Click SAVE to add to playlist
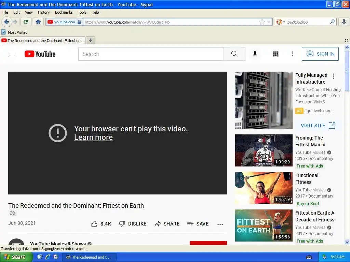Viewport: 350px width, 262px height. point(198,224)
